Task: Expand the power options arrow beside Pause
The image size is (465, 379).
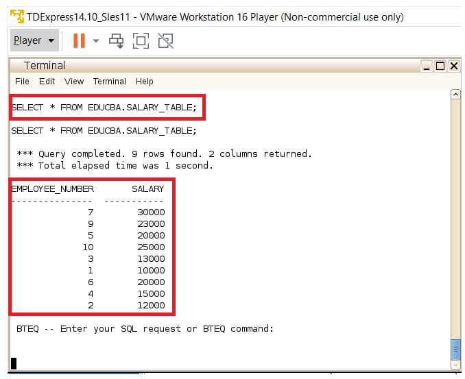Action: click(96, 40)
